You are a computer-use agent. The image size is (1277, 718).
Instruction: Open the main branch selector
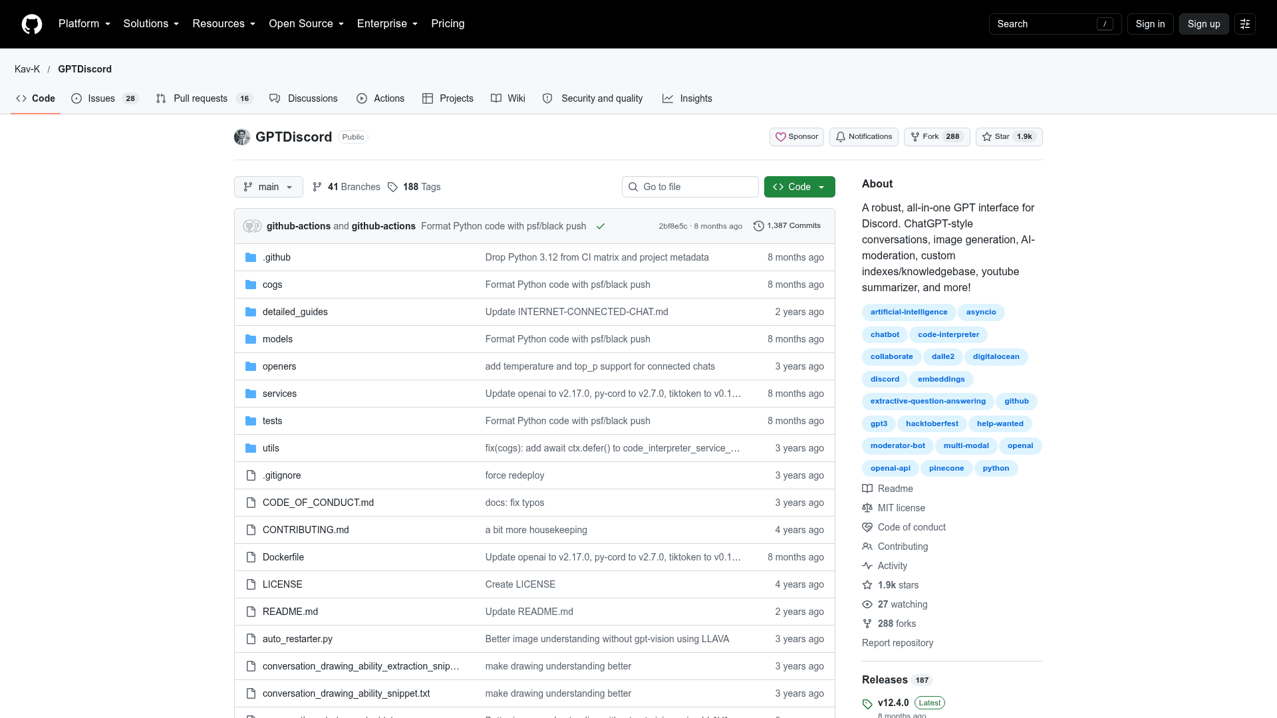(269, 187)
